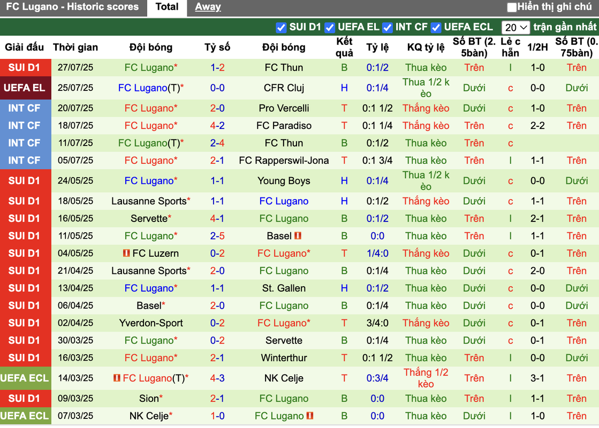Open CFR Cluj team link

click(x=284, y=88)
